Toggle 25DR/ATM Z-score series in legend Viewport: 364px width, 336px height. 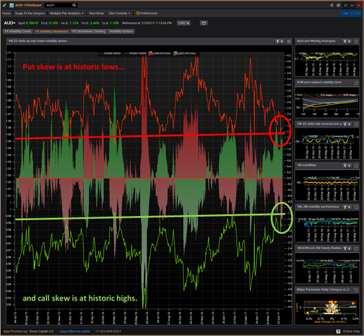click(160, 54)
